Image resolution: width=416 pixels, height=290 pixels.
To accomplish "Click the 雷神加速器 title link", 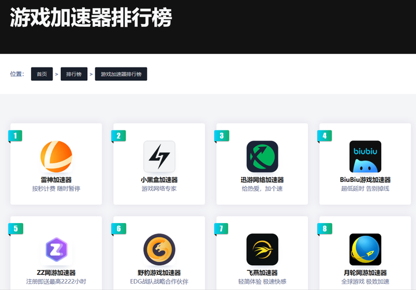I will [x=56, y=180].
